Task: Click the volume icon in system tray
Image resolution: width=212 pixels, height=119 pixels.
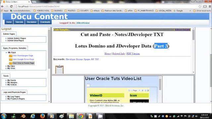Action: pyautogui.click(x=196, y=116)
